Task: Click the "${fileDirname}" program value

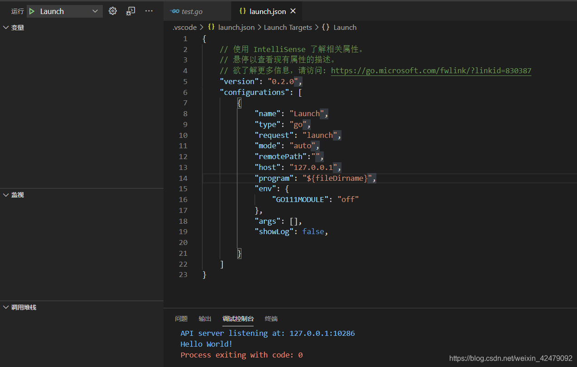Action: pyautogui.click(x=338, y=178)
